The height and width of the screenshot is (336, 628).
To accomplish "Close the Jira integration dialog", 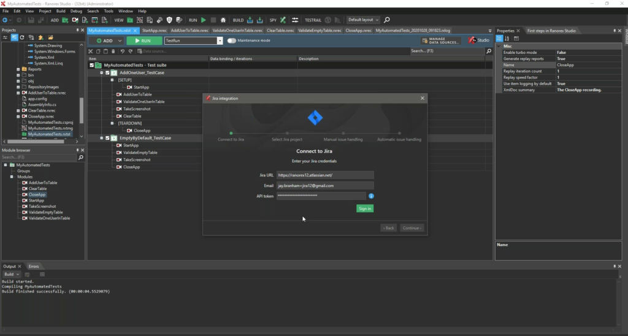I will click(422, 98).
